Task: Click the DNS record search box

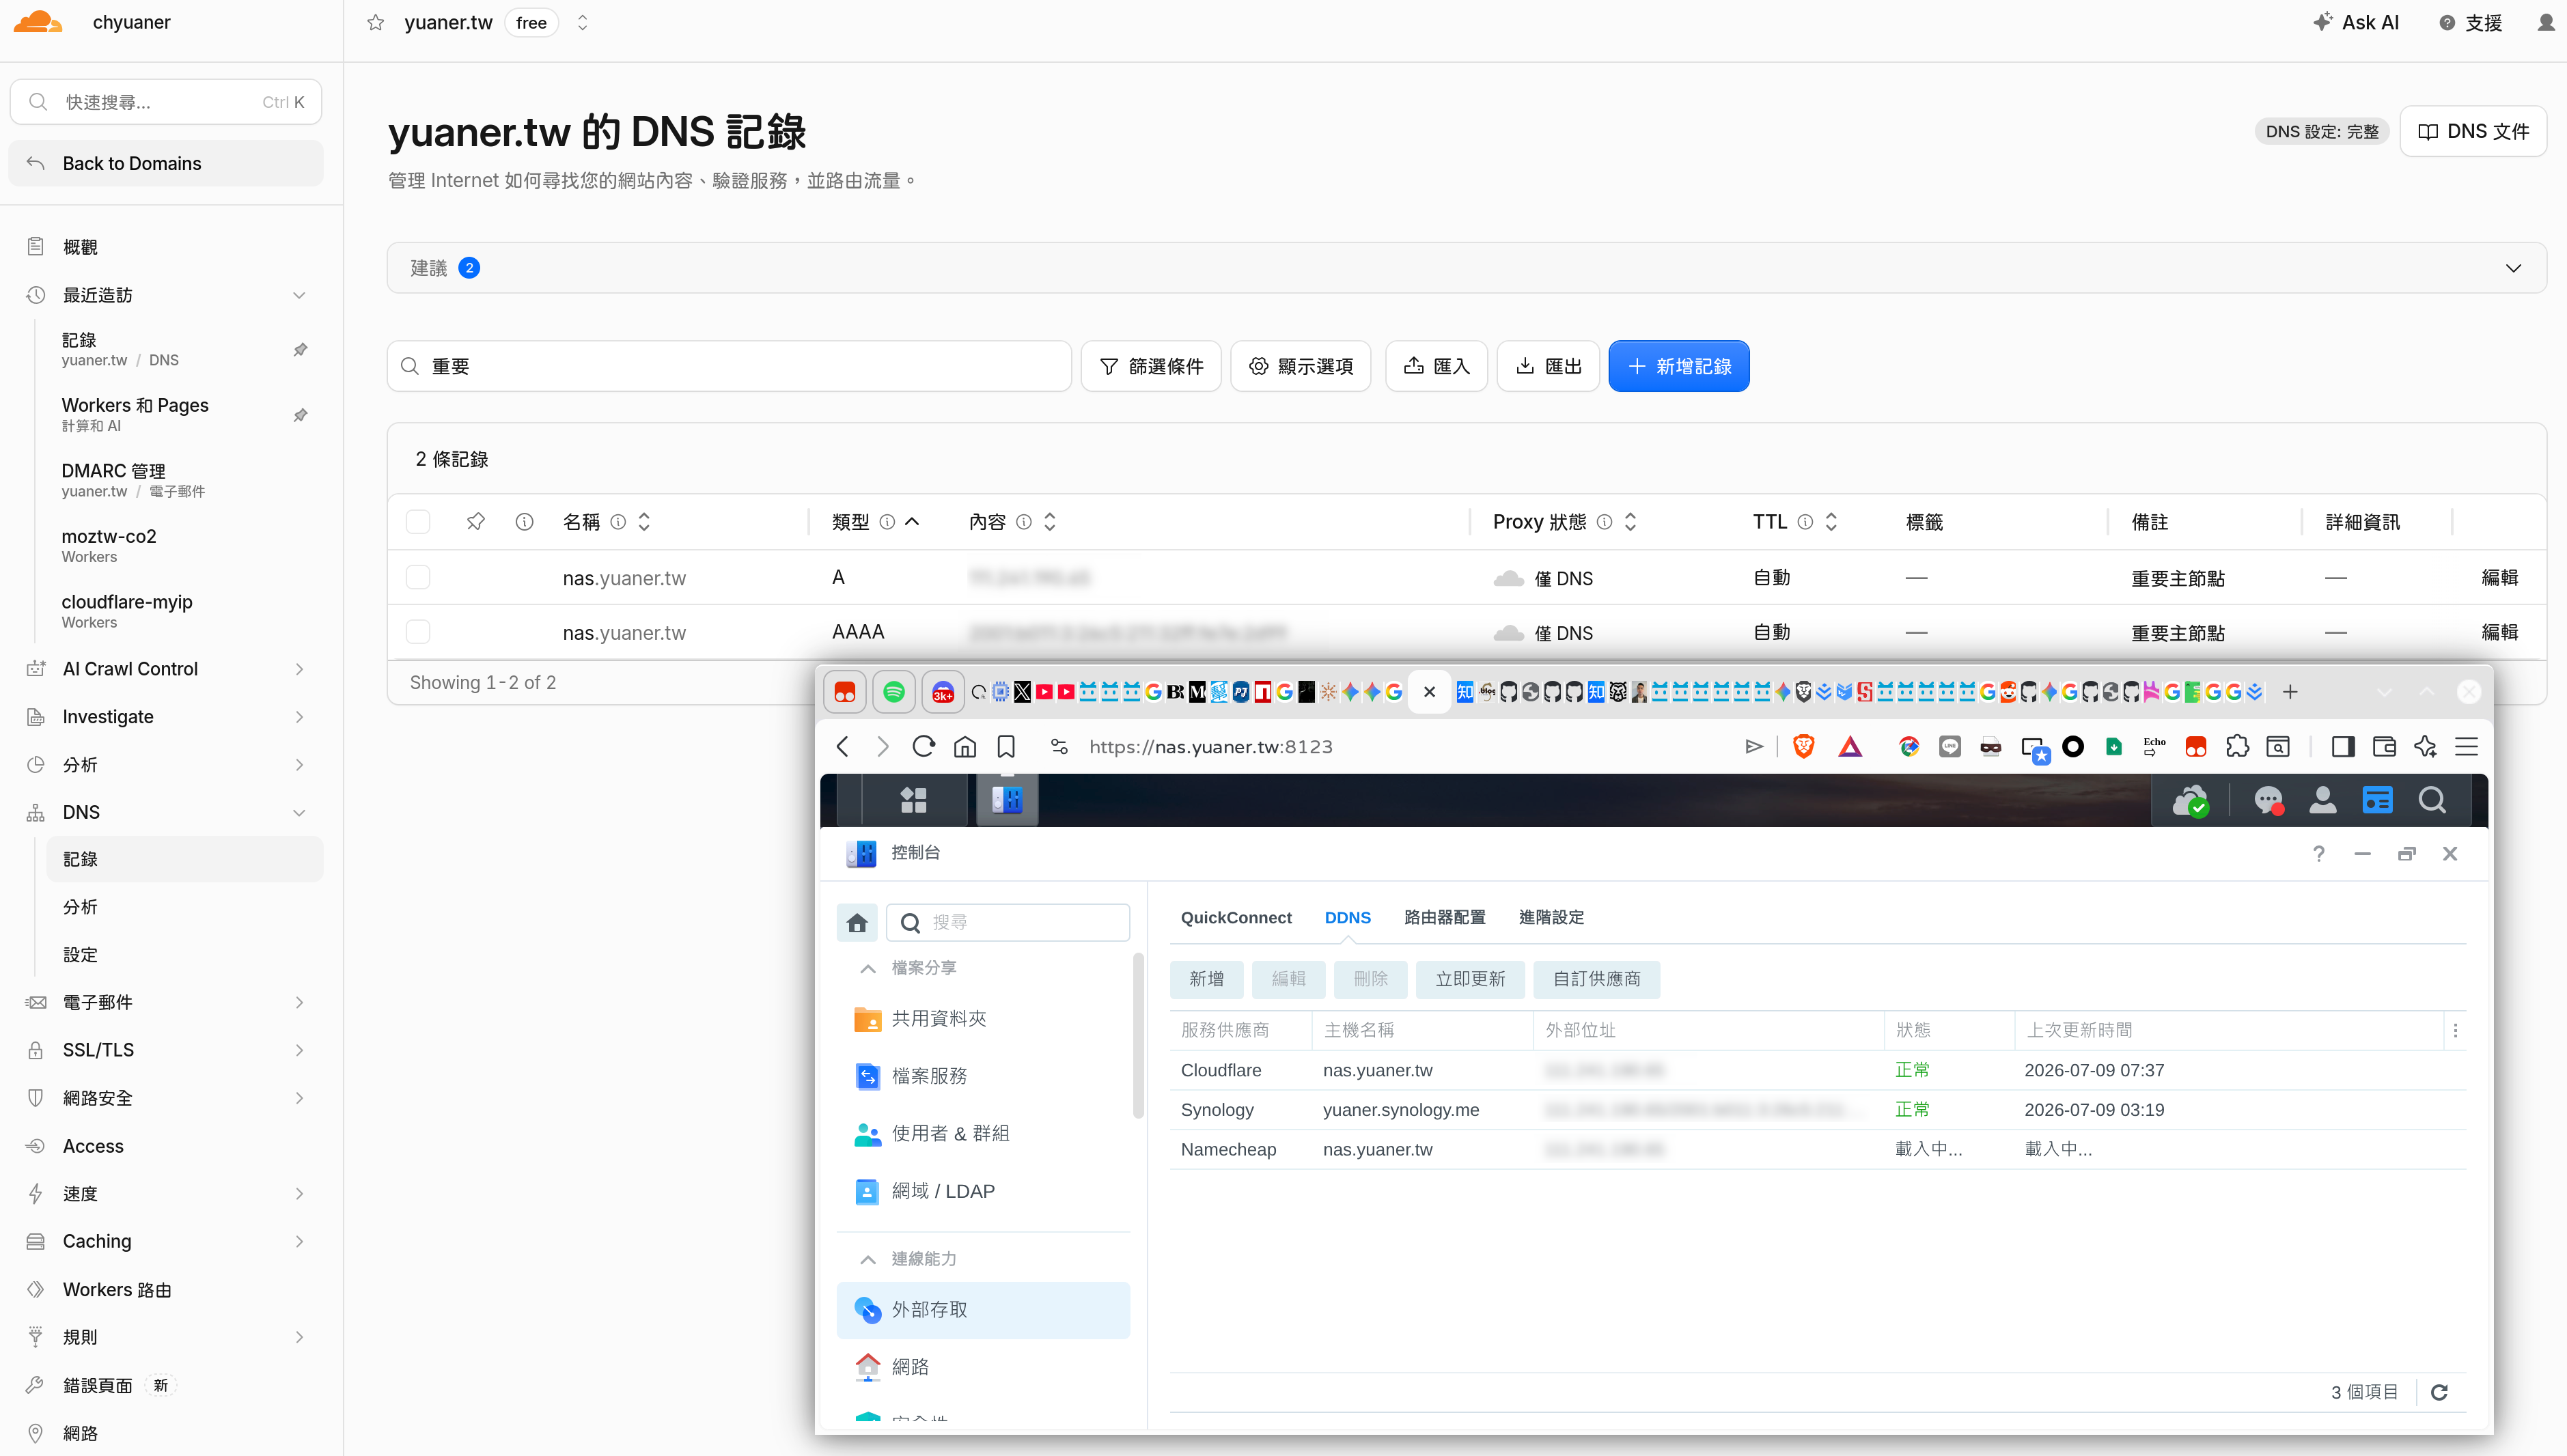Action: [x=729, y=366]
